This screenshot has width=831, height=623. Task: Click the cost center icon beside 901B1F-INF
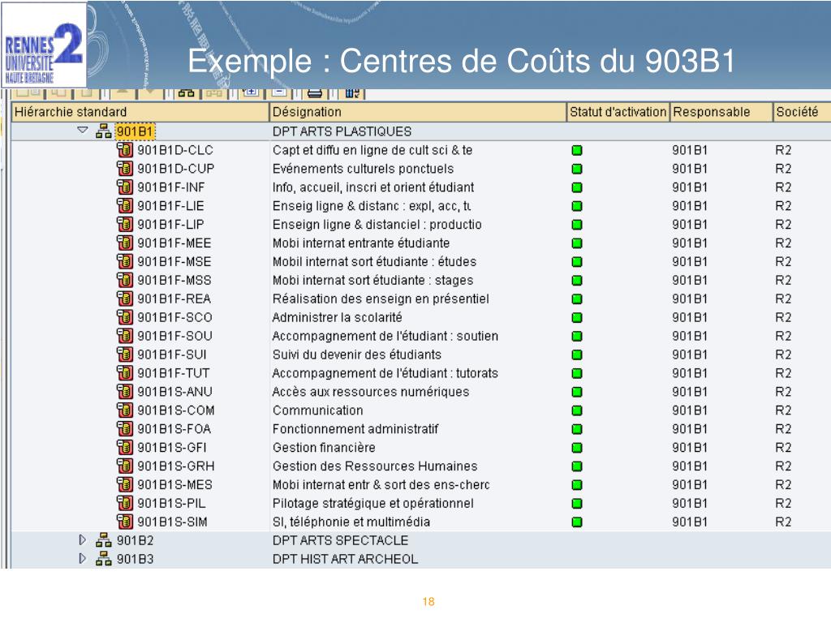(x=124, y=187)
